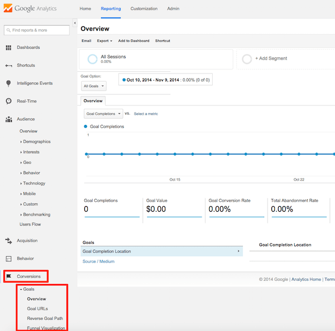Click the Shortcuts arrow icon

[8, 66]
